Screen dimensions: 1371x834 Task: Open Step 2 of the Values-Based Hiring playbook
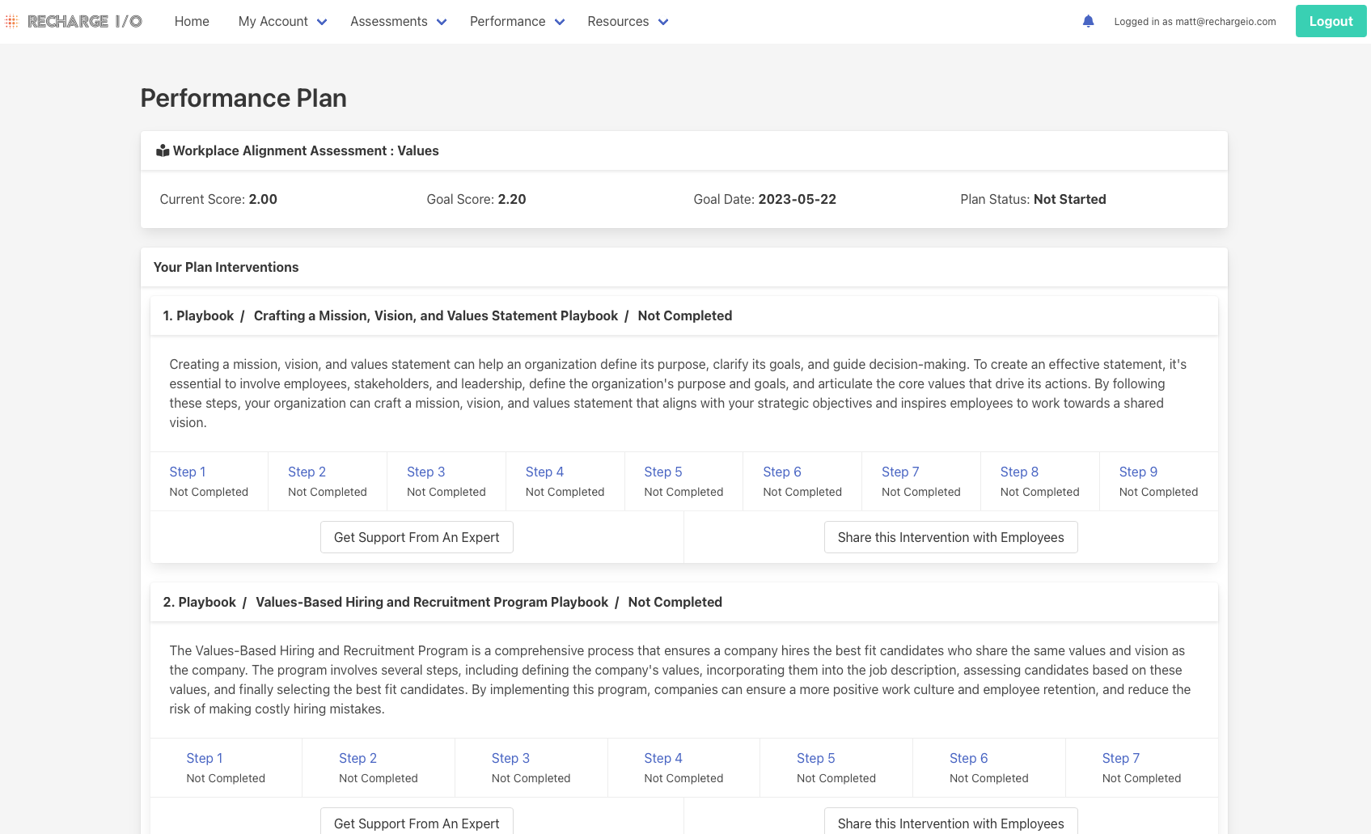click(358, 758)
